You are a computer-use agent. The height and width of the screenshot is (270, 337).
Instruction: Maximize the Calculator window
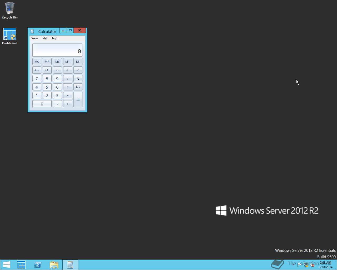tap(70, 31)
